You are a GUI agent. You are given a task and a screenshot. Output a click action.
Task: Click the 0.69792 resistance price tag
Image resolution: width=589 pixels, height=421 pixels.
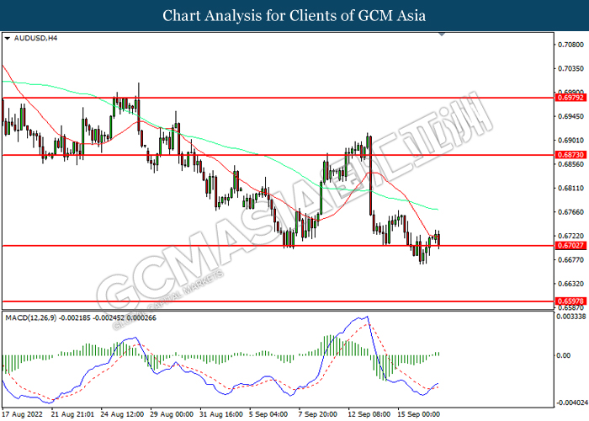(x=571, y=98)
